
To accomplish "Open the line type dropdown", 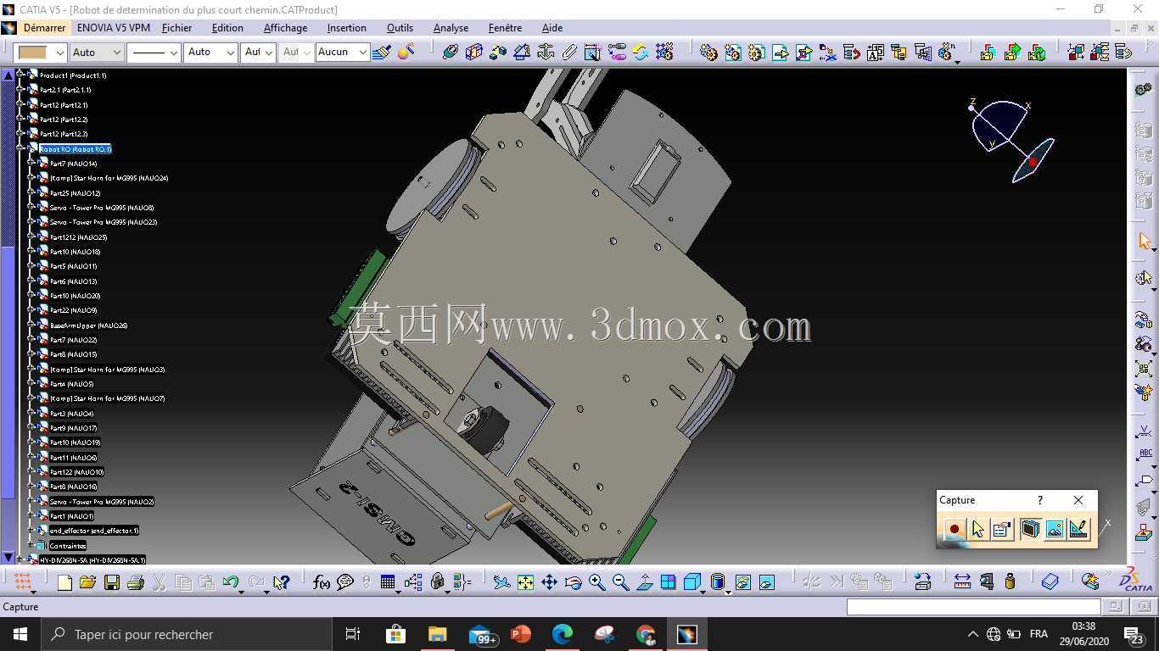I will coord(154,53).
